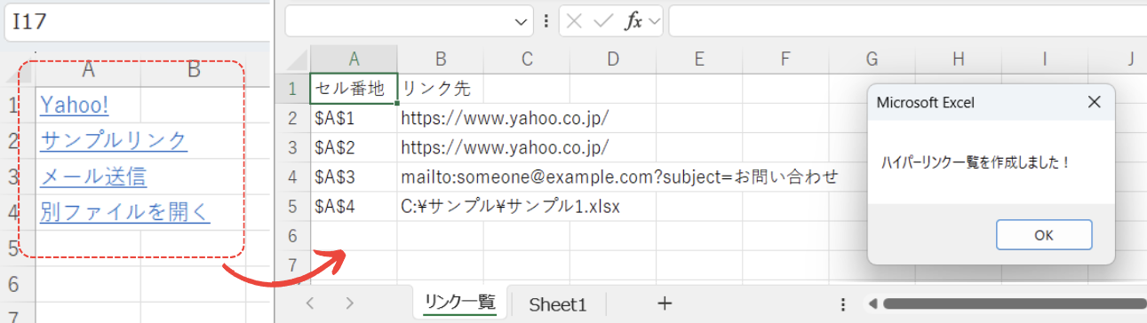Click the three-dot handle beside the Name Box
The image size is (1147, 323).
[x=546, y=22]
